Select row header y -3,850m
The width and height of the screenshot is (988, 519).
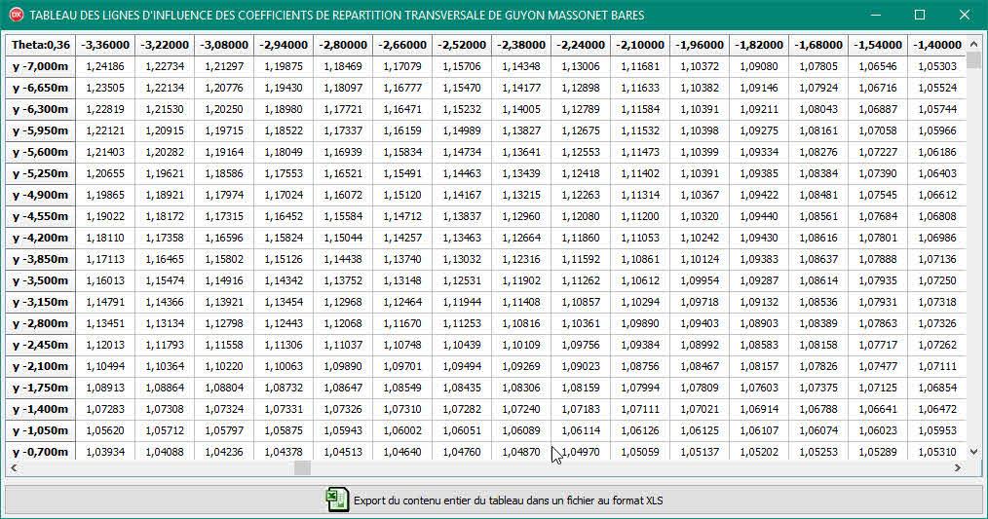(x=41, y=259)
